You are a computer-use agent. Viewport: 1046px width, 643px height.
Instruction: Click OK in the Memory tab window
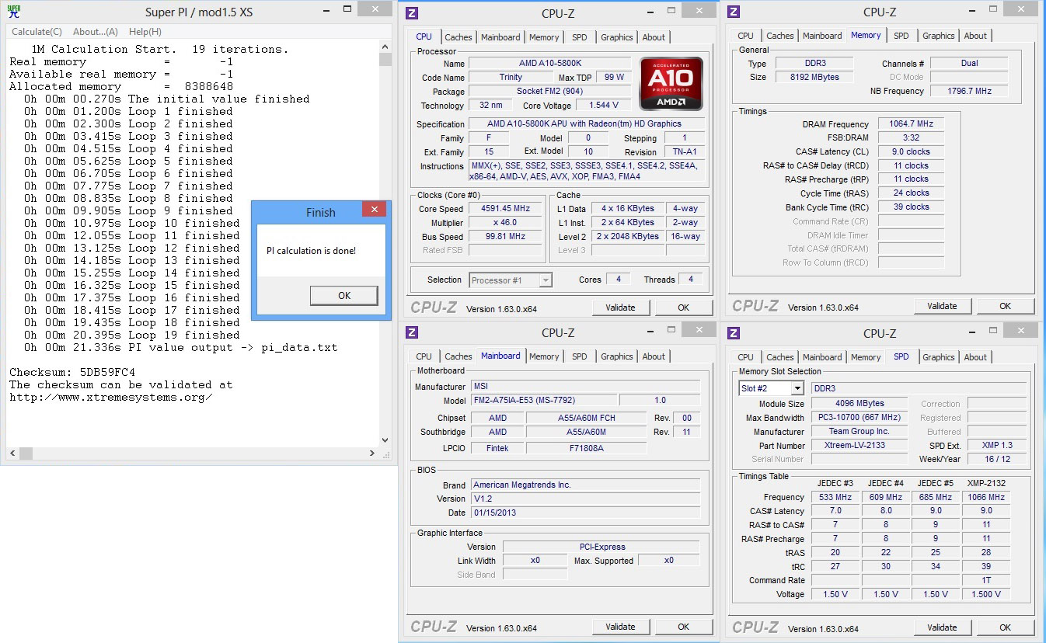coord(1005,306)
